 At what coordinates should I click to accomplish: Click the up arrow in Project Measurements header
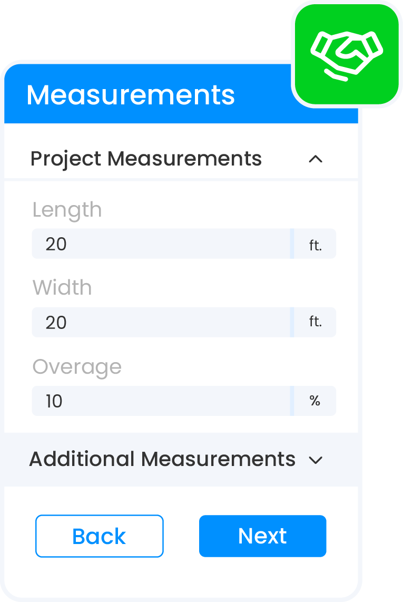pyautogui.click(x=316, y=159)
